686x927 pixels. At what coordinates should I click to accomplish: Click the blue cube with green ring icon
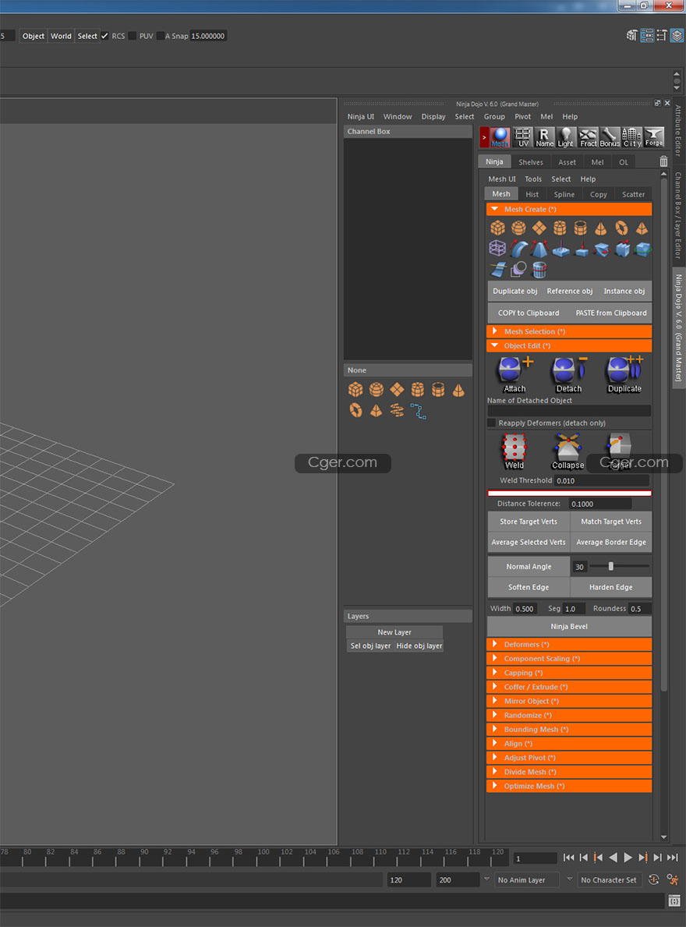coord(642,248)
